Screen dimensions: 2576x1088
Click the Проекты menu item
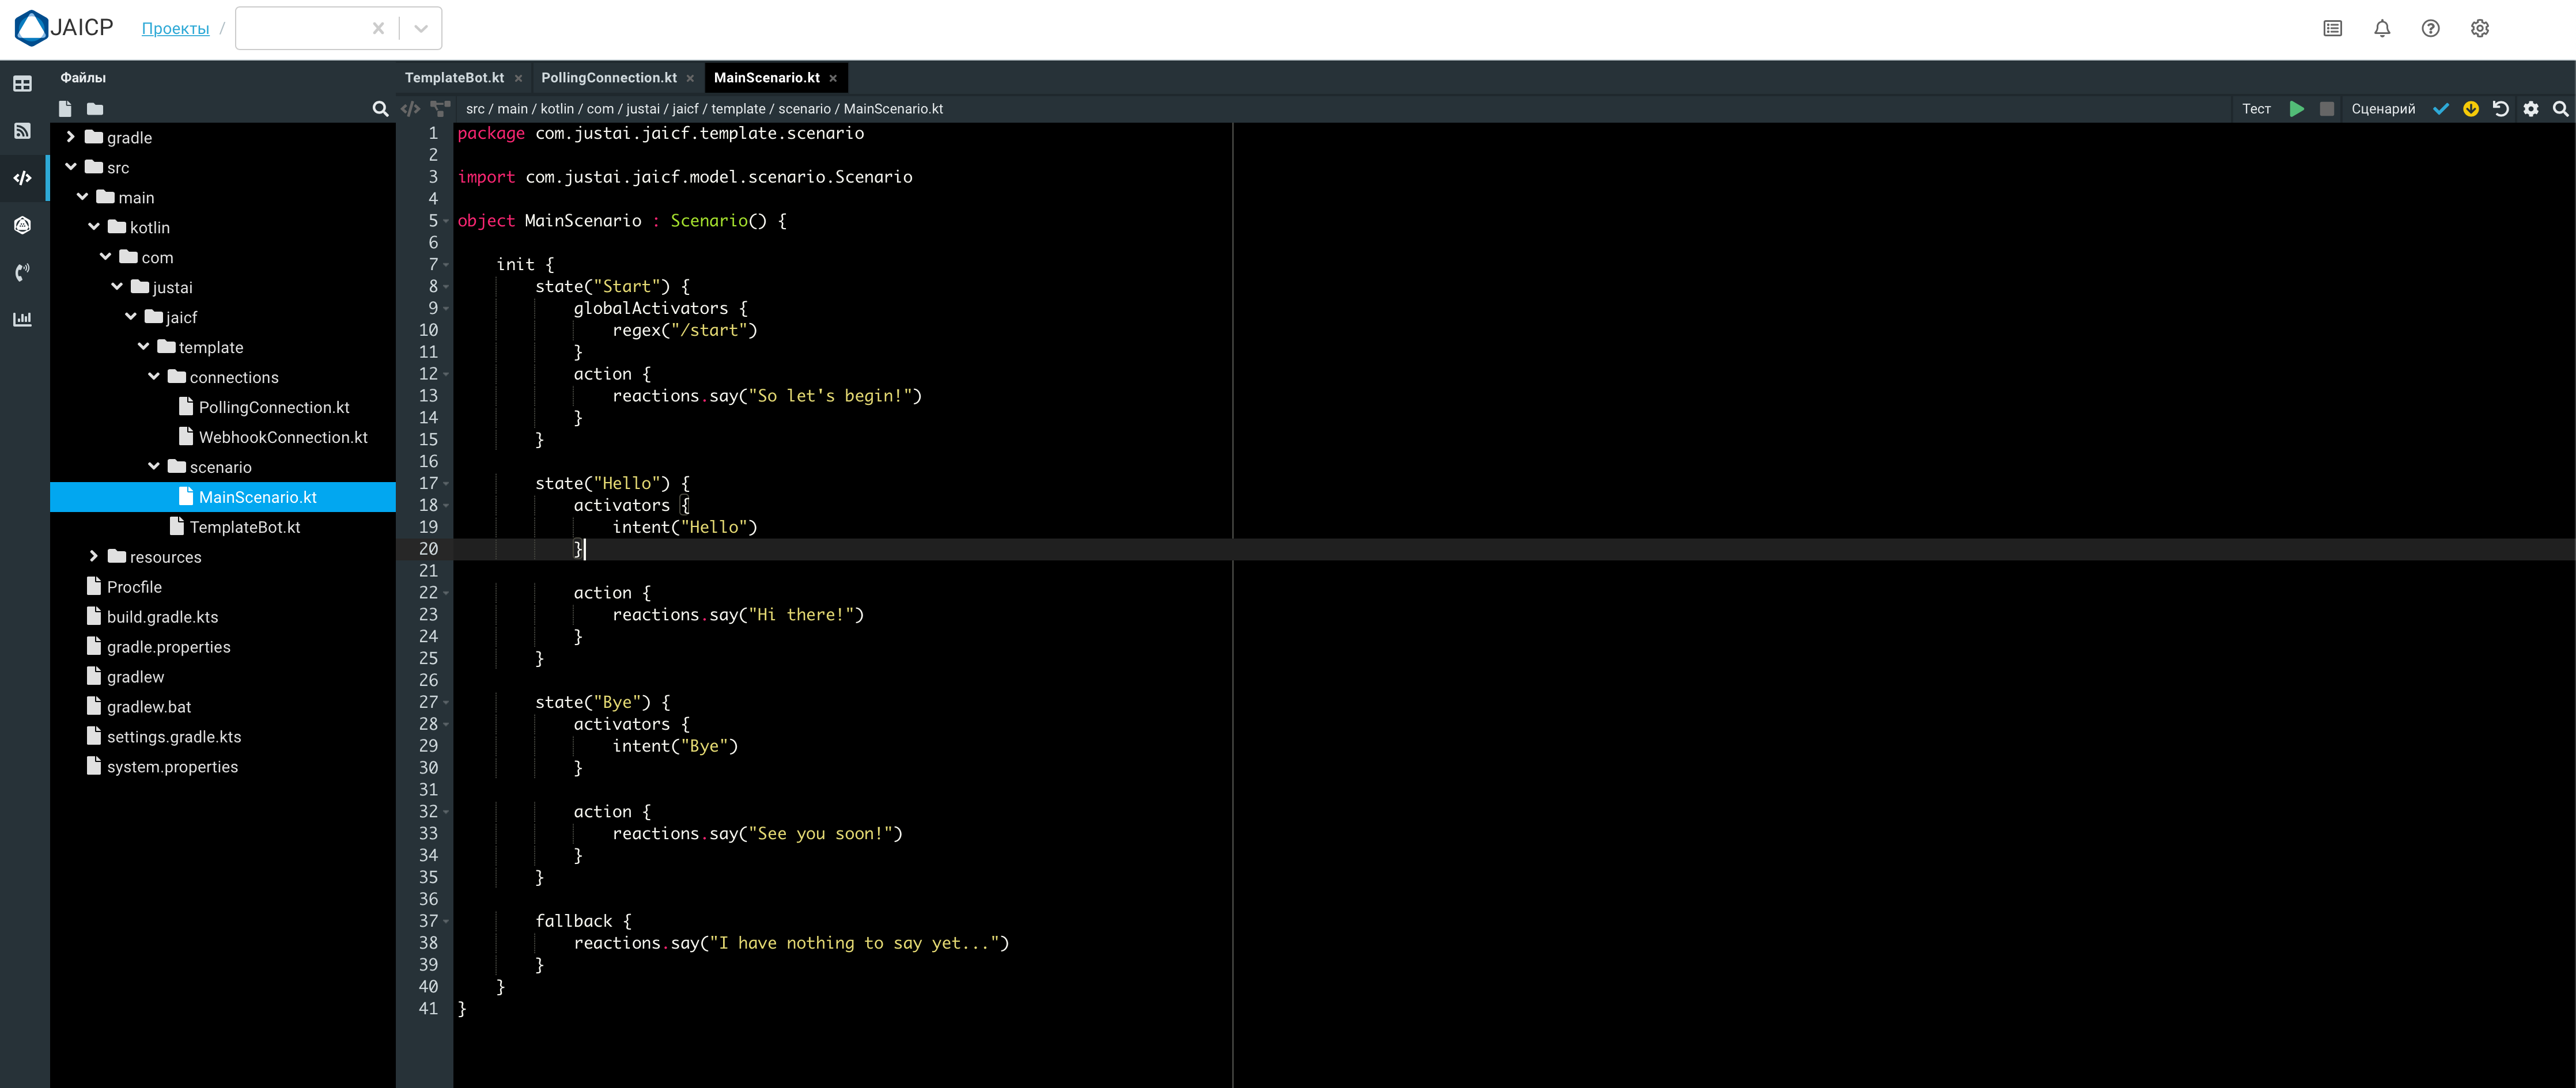[x=176, y=28]
